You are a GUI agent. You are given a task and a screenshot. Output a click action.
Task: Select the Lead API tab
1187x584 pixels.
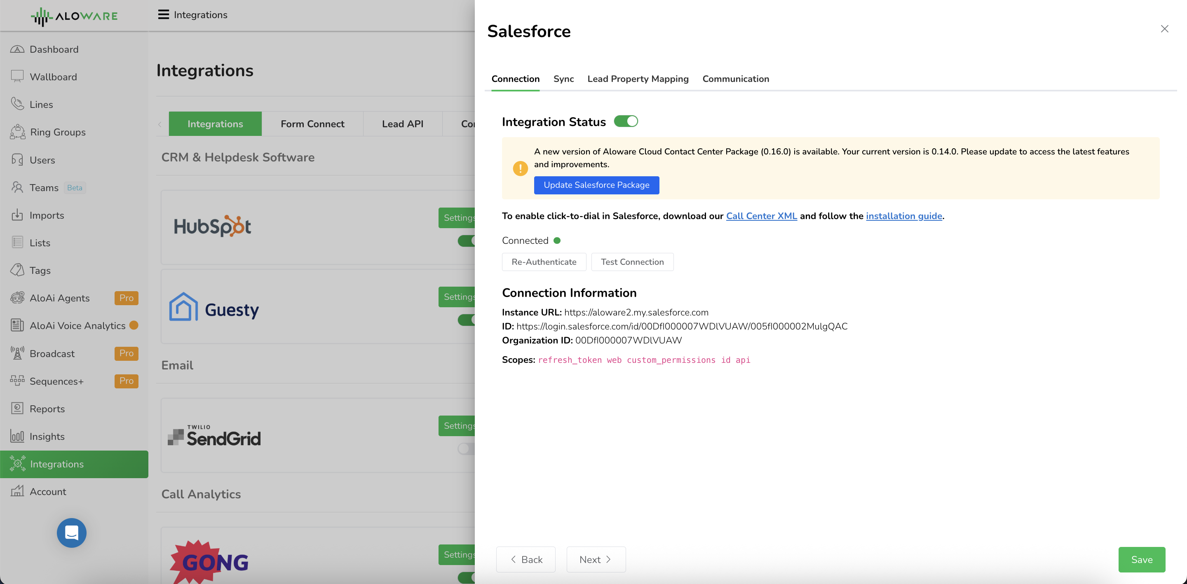click(x=402, y=124)
